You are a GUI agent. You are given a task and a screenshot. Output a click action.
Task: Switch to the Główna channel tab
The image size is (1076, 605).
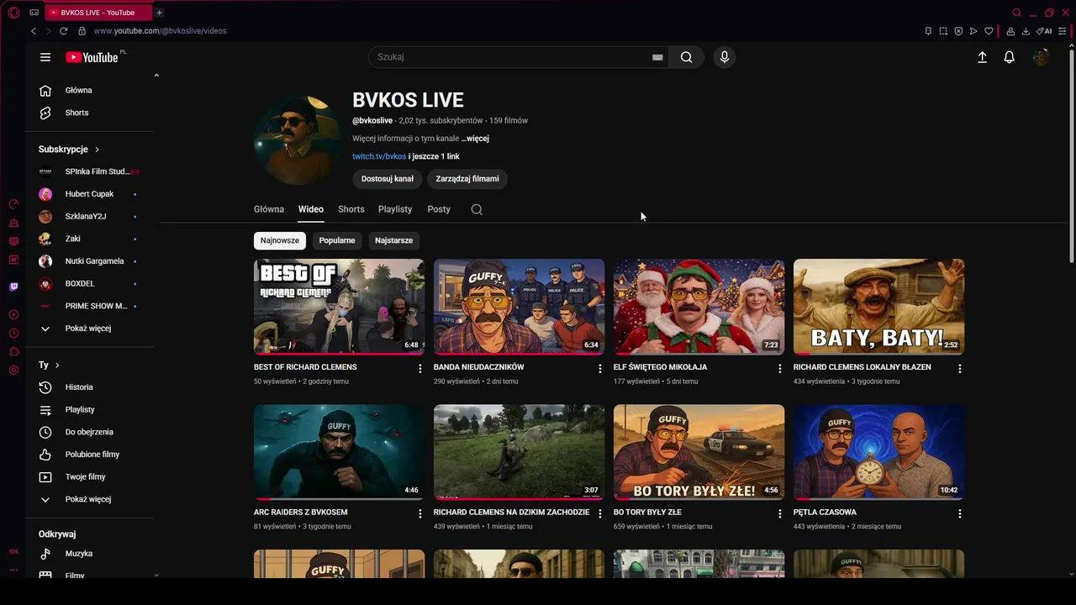tap(269, 209)
